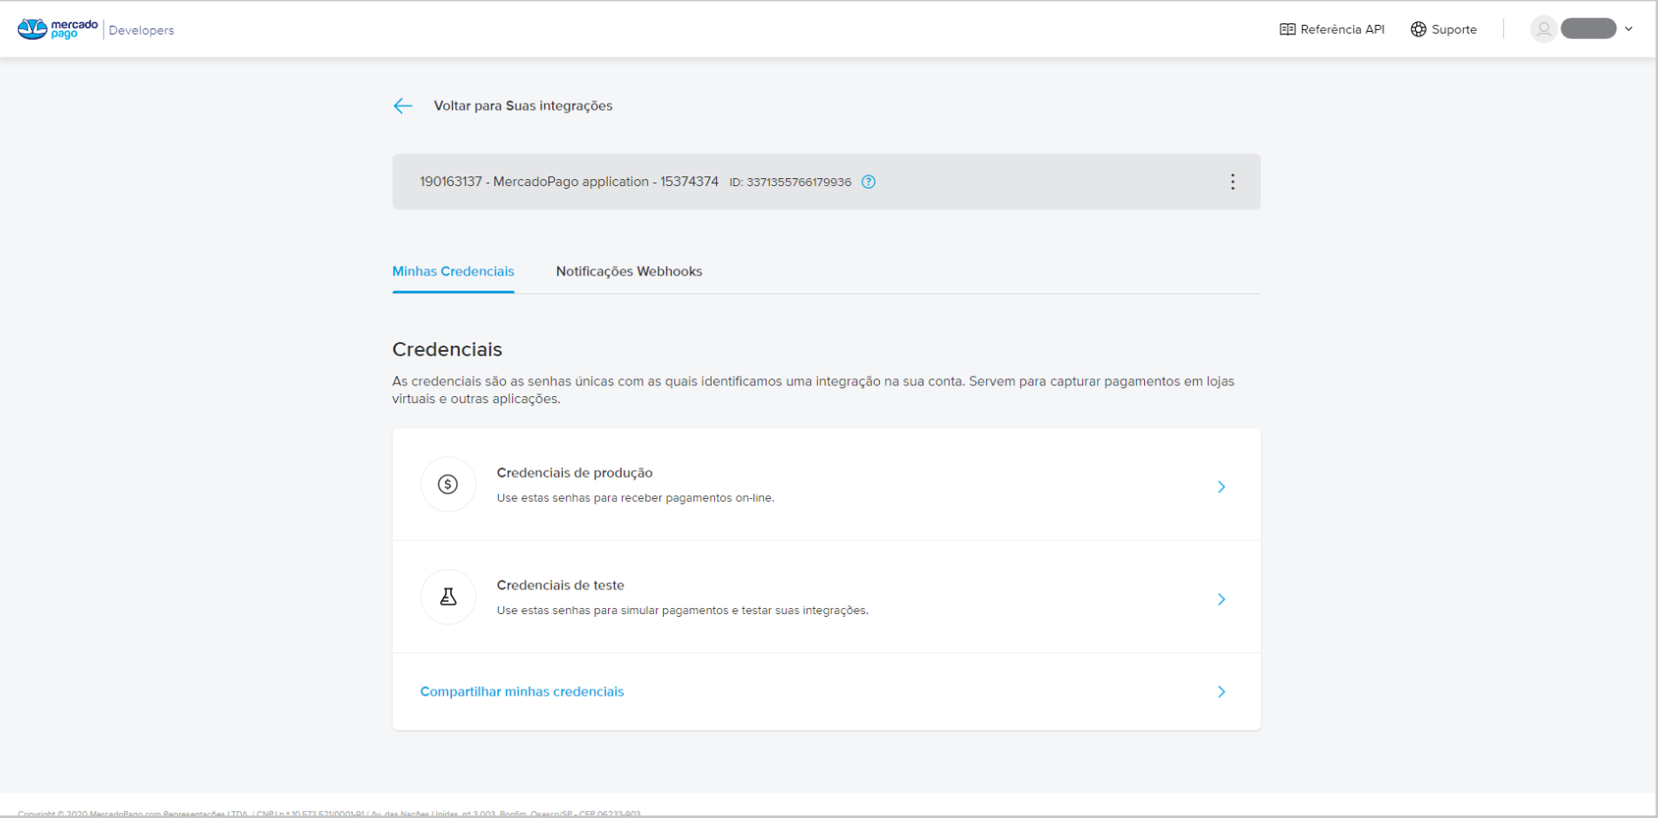This screenshot has width=1658, height=818.
Task: Click the application name 190163137 - MercadoPago application
Action: [x=569, y=182]
